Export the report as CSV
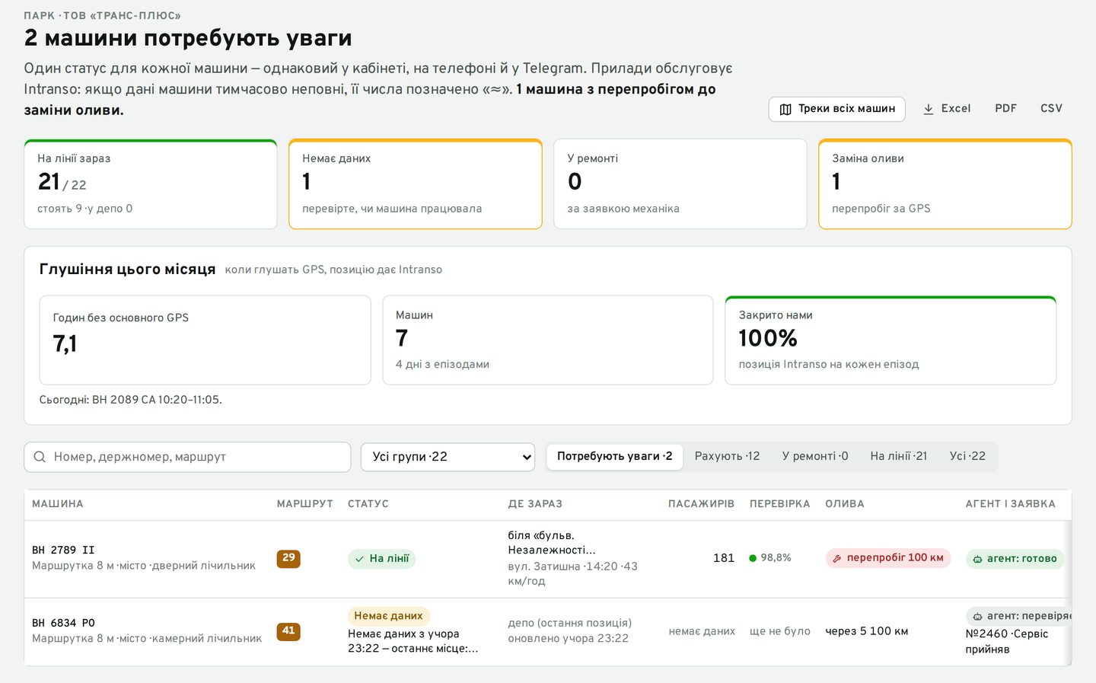1096x683 pixels. (x=1051, y=109)
